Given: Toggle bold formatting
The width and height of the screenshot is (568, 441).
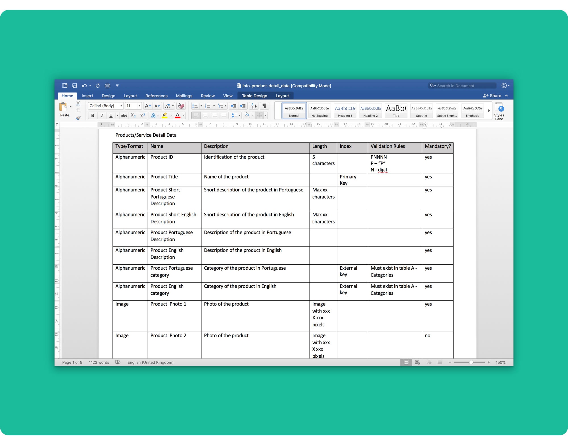Looking at the screenshot, I should click(93, 115).
